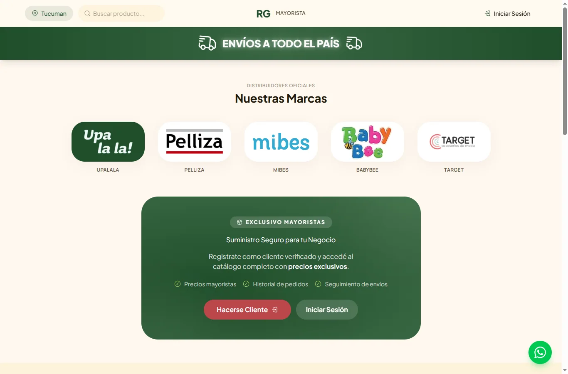This screenshot has height=374, width=568.
Task: Click the login arrow icon in header
Action: (488, 13)
